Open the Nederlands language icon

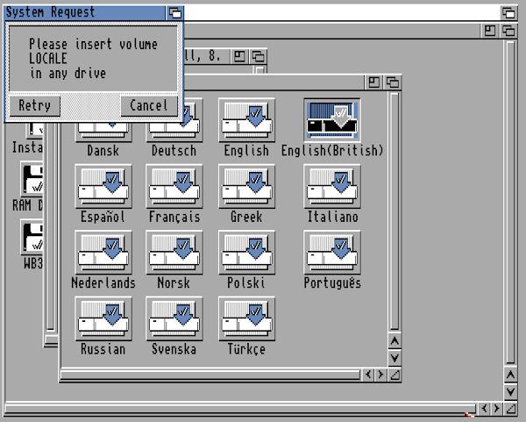click(x=103, y=253)
